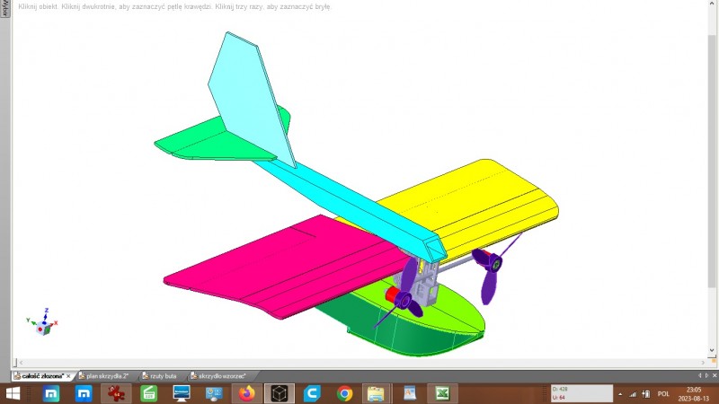Click the horizontal scrollbar left arrow
719x404 pixels.
(21, 363)
